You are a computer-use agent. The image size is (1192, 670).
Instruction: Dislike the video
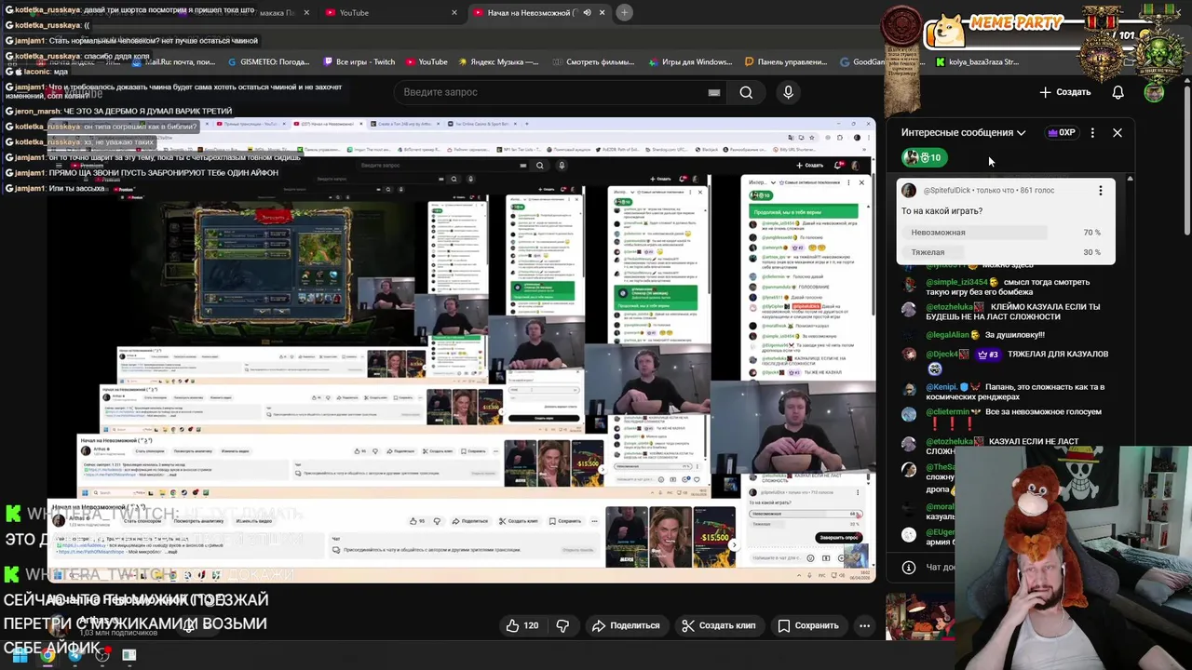point(562,625)
